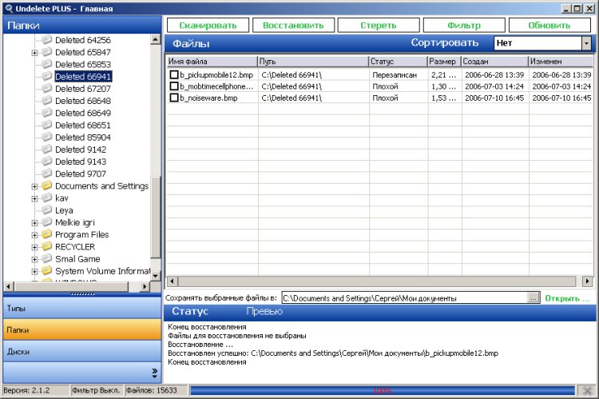Screen dimensions: 599x399
Task: Click the Перезаписан status cell
Action: 395,75
